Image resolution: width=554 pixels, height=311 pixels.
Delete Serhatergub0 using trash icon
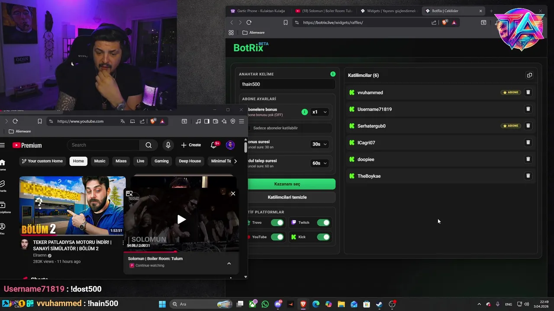pos(528,126)
